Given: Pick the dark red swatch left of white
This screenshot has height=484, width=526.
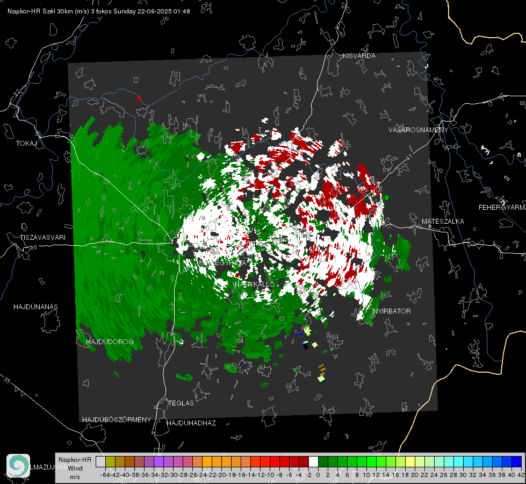Looking at the screenshot, I should click(x=304, y=461).
